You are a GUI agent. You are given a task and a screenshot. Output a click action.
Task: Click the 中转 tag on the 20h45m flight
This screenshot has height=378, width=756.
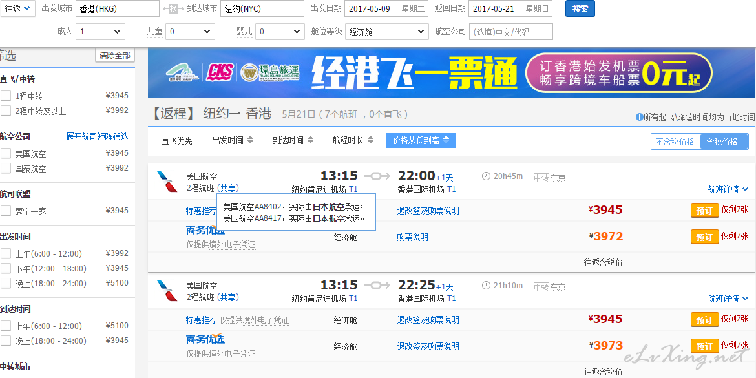pos(541,178)
